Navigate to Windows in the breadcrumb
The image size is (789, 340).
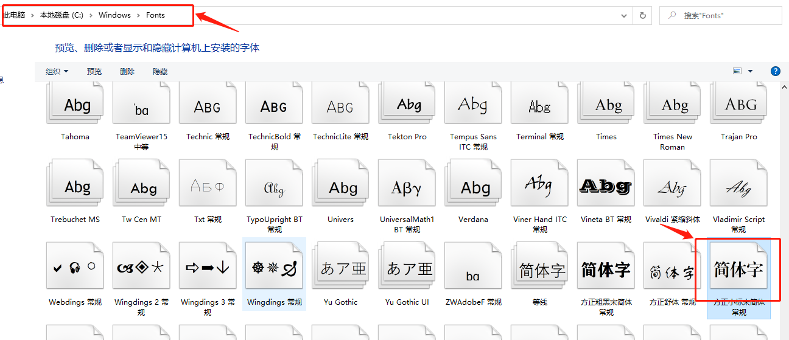click(114, 15)
